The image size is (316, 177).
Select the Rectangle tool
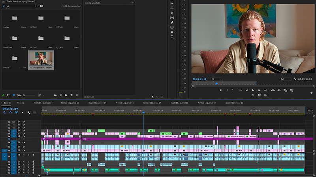click(x=172, y=27)
